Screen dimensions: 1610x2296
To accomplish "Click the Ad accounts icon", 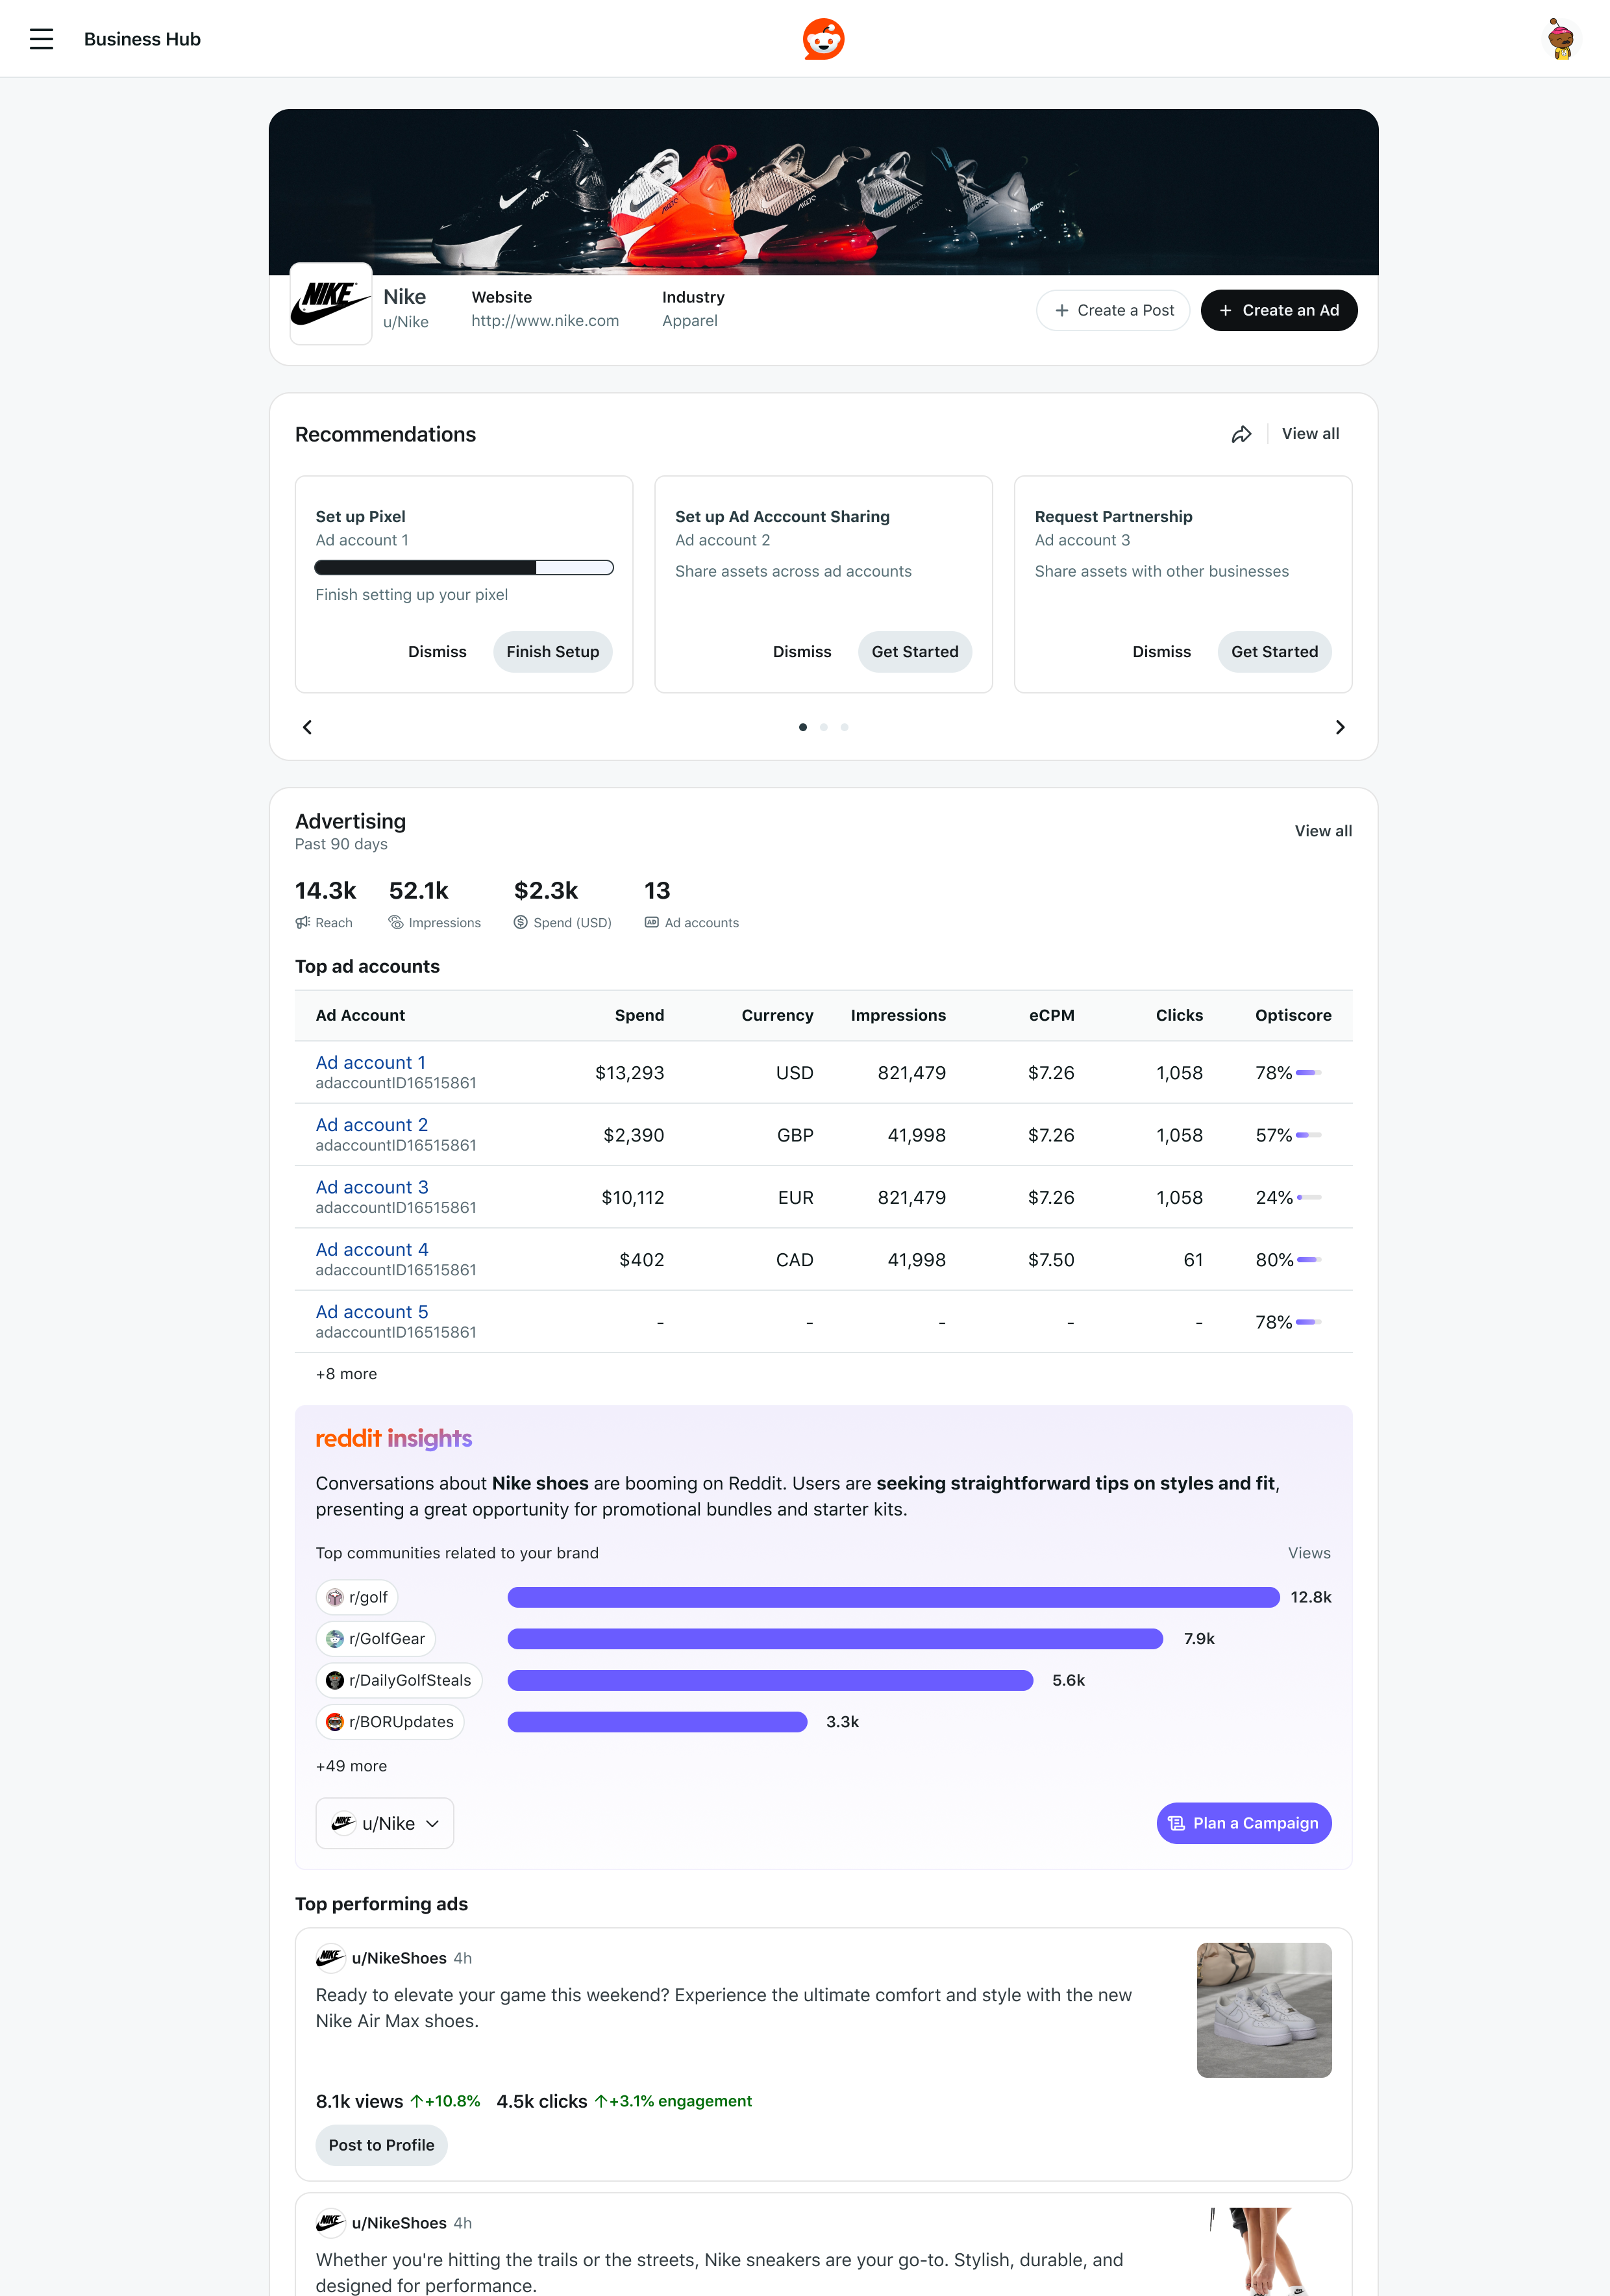I will tap(652, 922).
